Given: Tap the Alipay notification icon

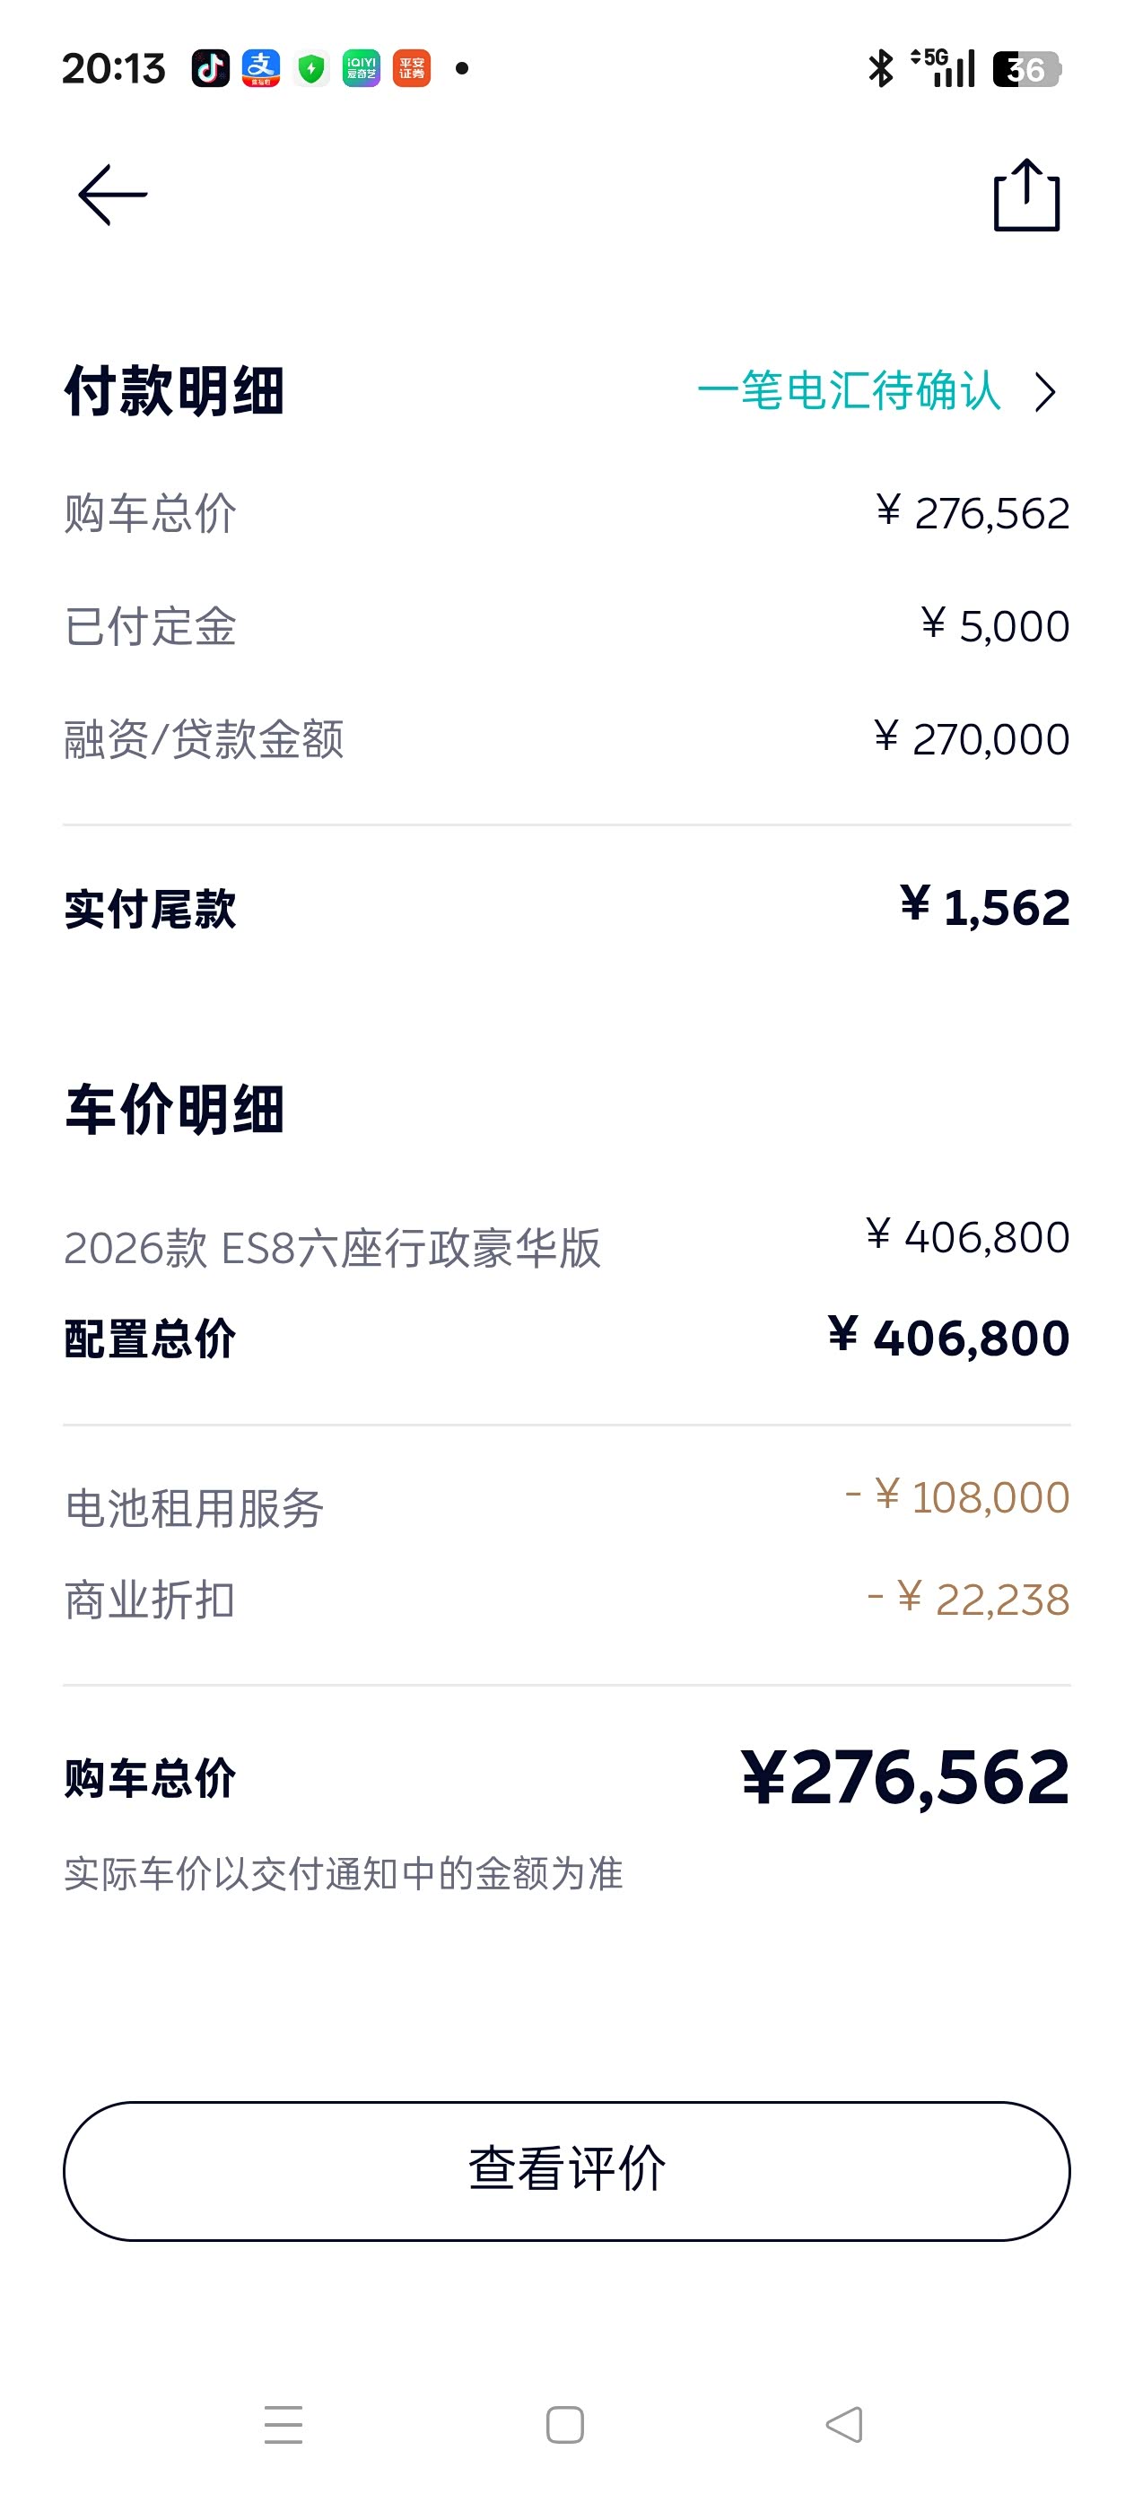Looking at the screenshot, I should (x=260, y=69).
